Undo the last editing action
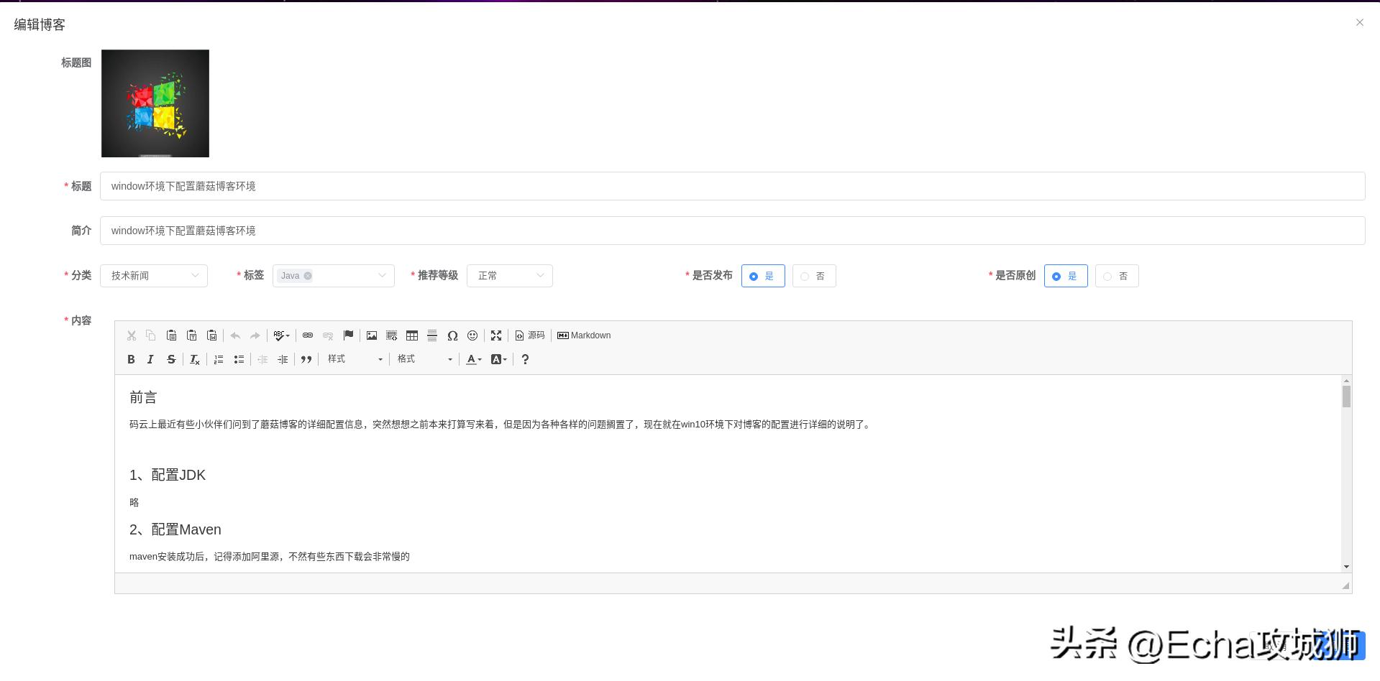Viewport: 1380px width, 681px height. point(235,335)
